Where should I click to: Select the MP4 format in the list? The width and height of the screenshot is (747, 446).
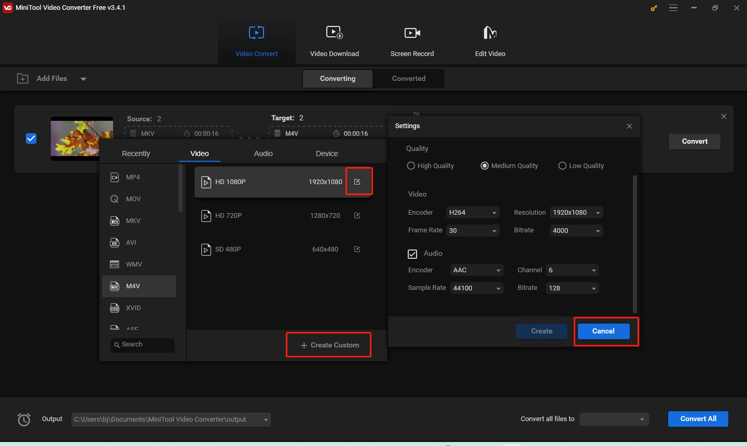[139, 177]
